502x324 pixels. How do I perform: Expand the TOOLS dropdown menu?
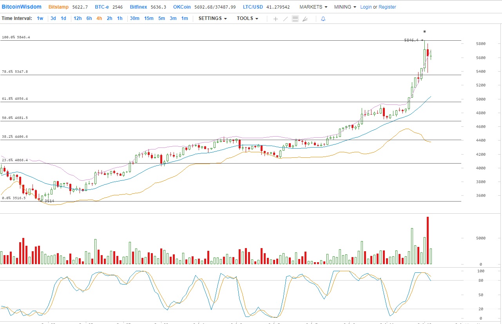coord(247,18)
